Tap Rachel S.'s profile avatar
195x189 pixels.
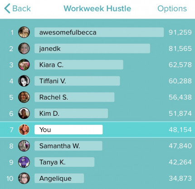[24, 97]
